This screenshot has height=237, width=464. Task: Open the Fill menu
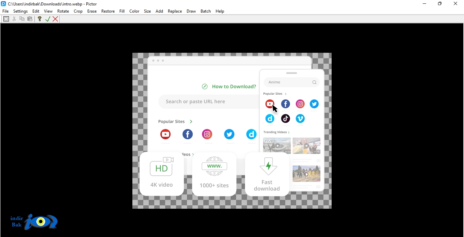[x=122, y=11]
